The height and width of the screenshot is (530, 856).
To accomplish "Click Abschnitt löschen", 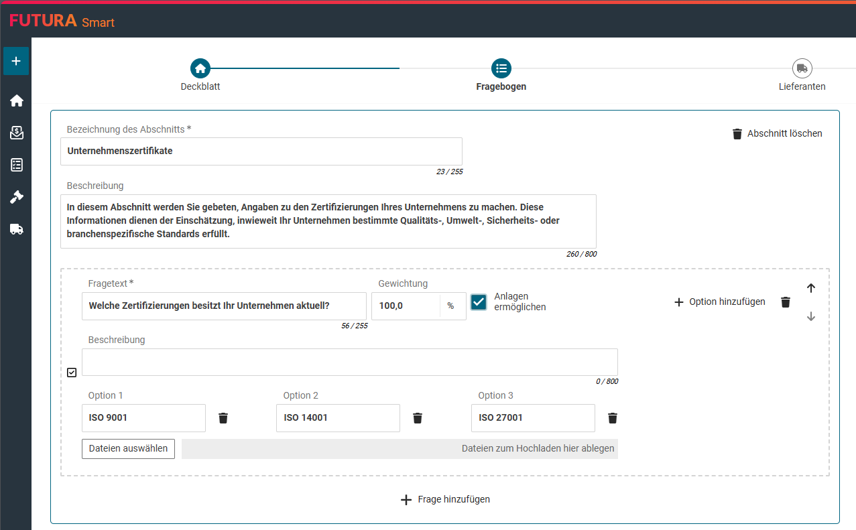I will (777, 133).
